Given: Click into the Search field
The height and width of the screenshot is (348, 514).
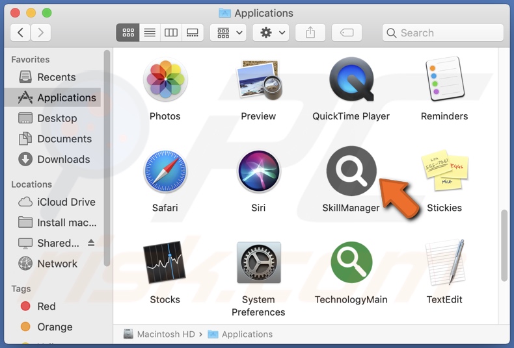Looking at the screenshot, I should 443,32.
